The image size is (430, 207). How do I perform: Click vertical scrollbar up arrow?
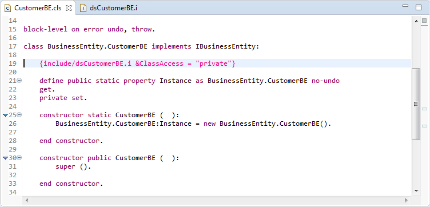[x=416, y=21]
